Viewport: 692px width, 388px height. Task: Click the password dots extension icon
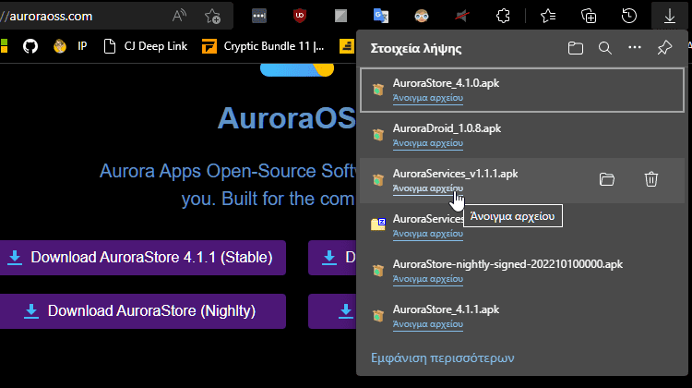pos(259,17)
